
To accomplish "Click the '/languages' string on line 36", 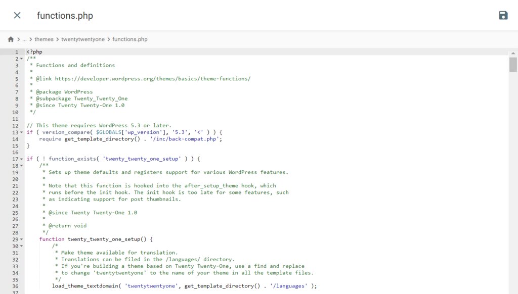I will [x=289, y=286].
